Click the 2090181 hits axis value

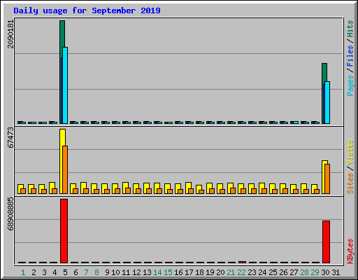[x=10, y=34]
